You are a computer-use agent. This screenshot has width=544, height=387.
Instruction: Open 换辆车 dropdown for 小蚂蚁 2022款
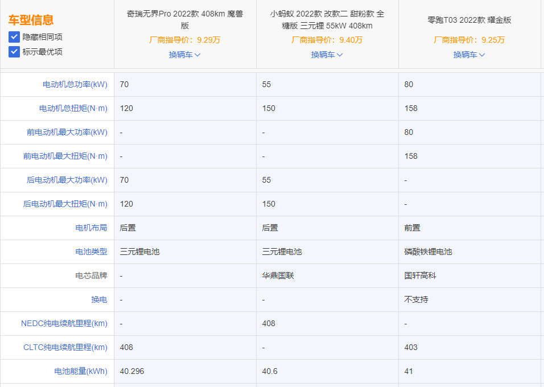click(x=327, y=55)
